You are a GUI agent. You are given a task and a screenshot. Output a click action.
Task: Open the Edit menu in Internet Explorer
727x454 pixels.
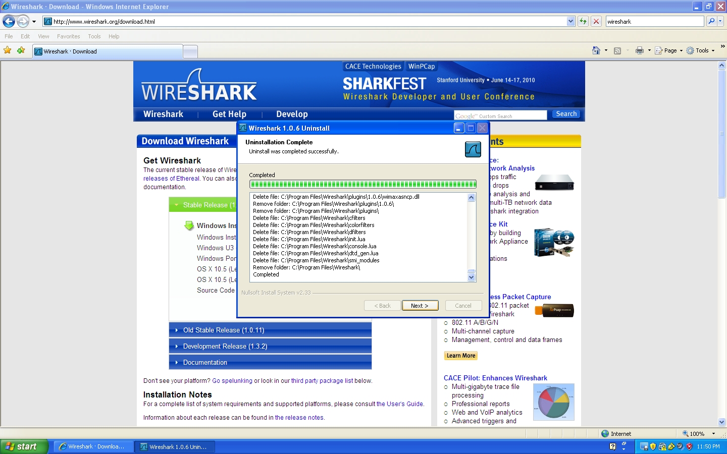pyautogui.click(x=25, y=36)
